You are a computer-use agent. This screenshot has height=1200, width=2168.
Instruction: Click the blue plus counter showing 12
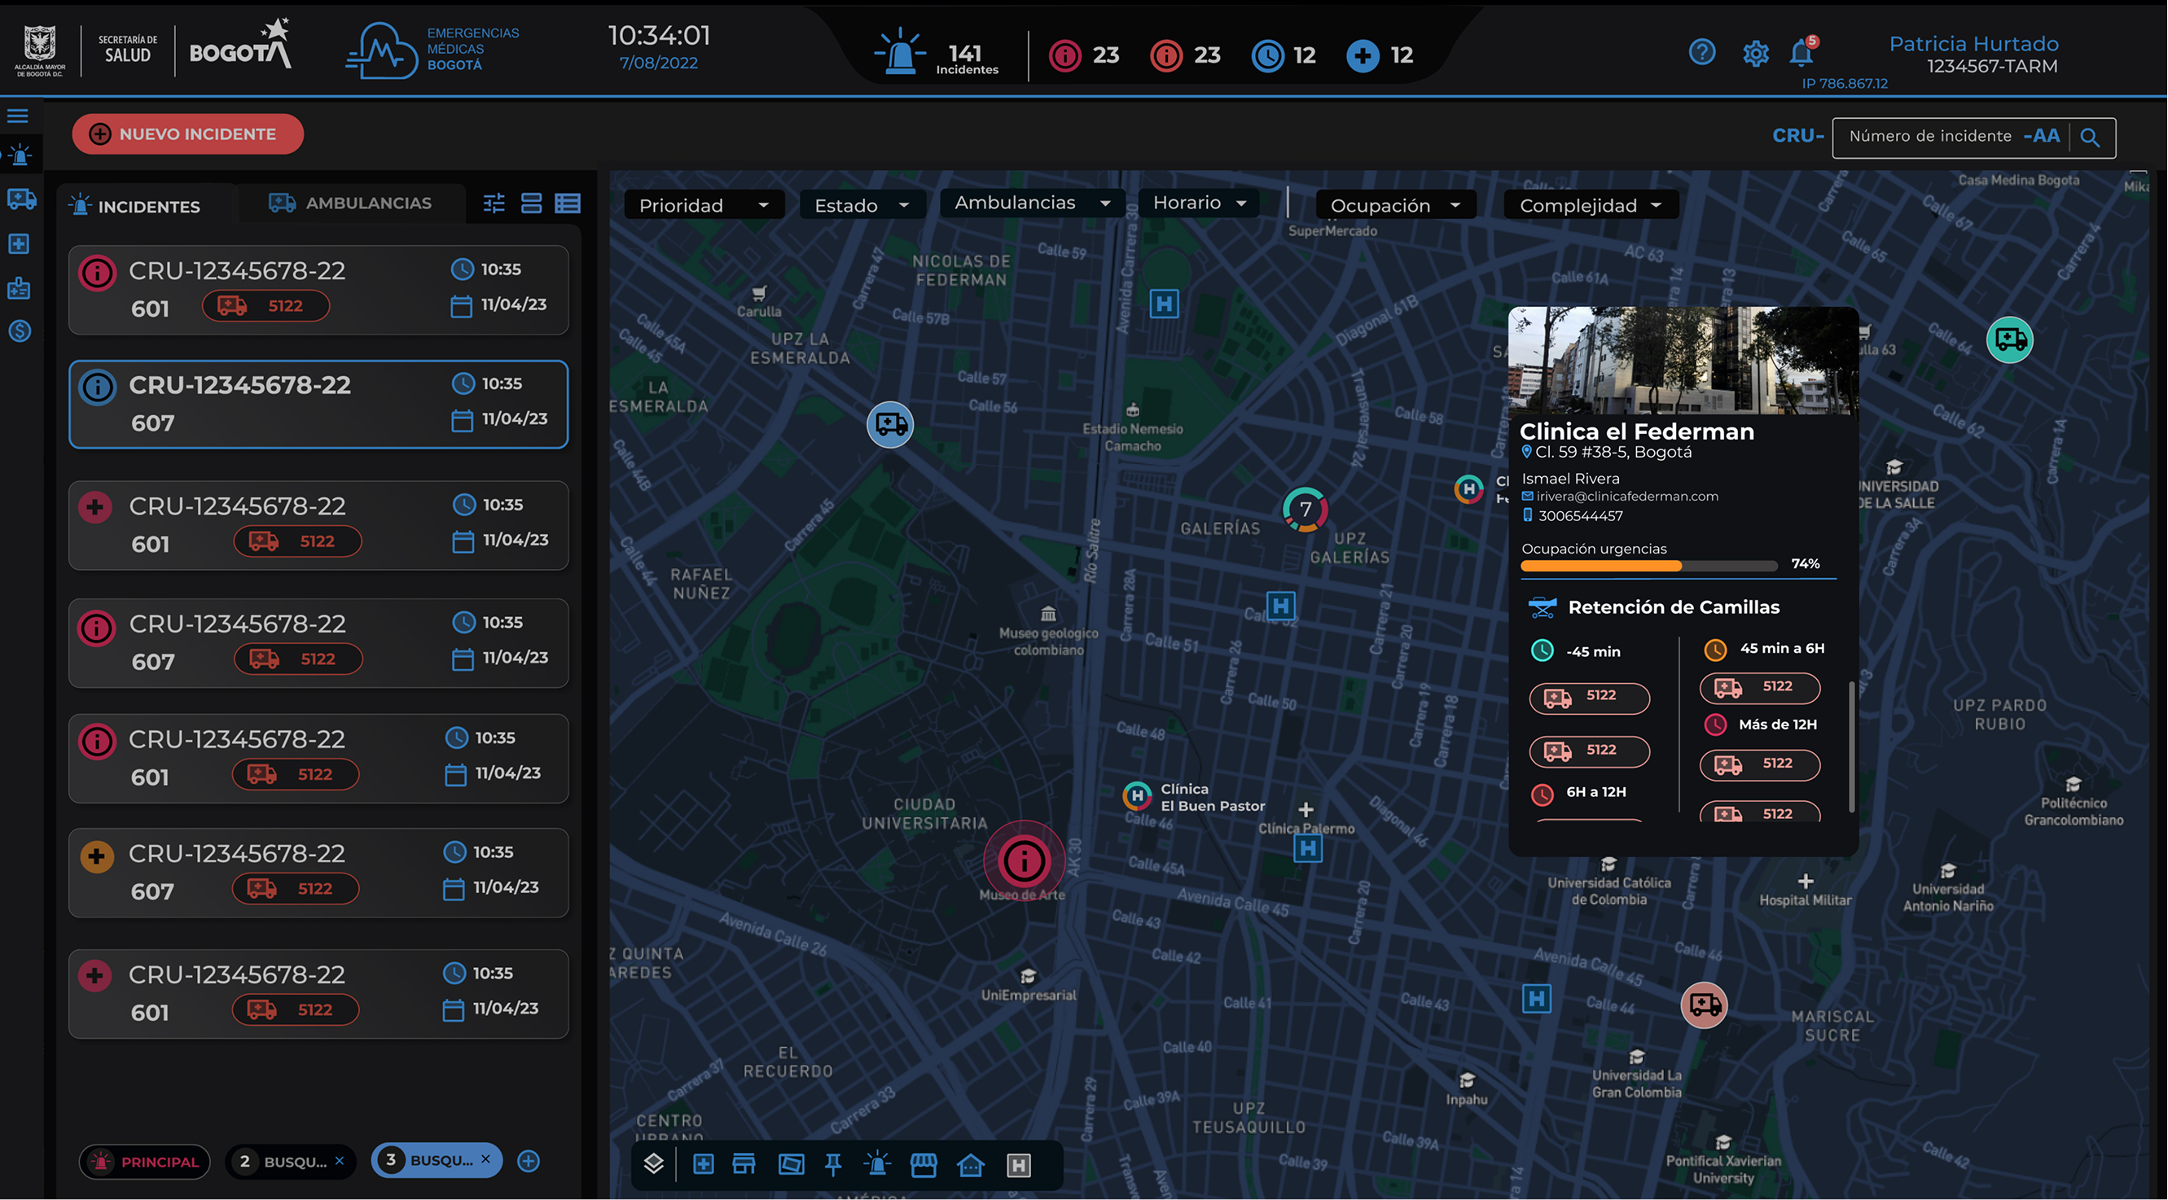pos(1380,55)
